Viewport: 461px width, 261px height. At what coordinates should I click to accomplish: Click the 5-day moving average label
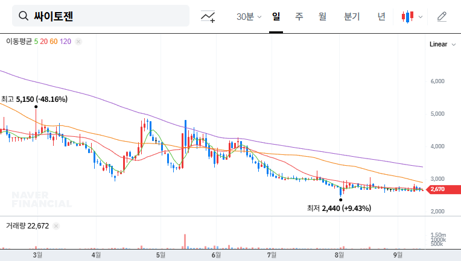[36, 42]
